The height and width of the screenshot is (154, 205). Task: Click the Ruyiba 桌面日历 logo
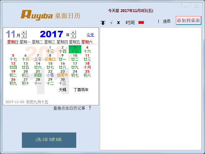pos(51,15)
